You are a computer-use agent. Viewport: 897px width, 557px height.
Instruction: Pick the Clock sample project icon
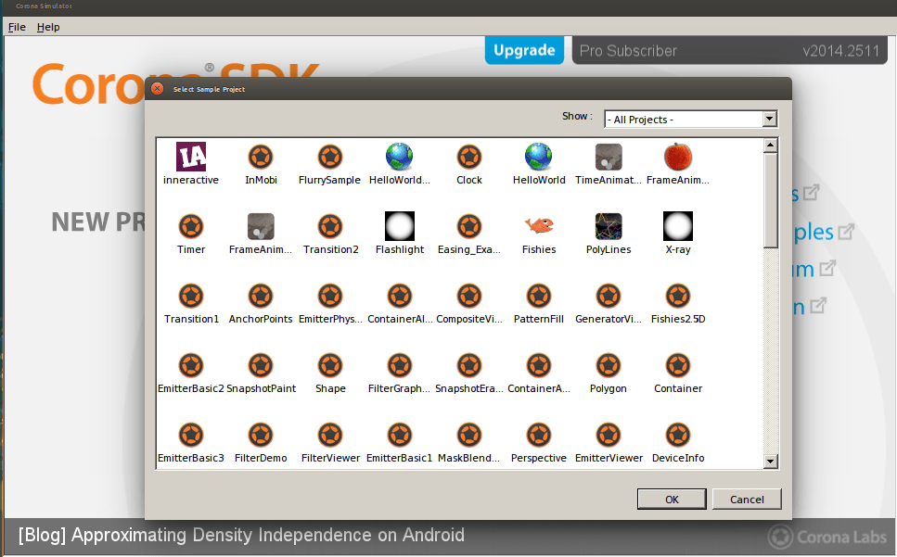[469, 157]
